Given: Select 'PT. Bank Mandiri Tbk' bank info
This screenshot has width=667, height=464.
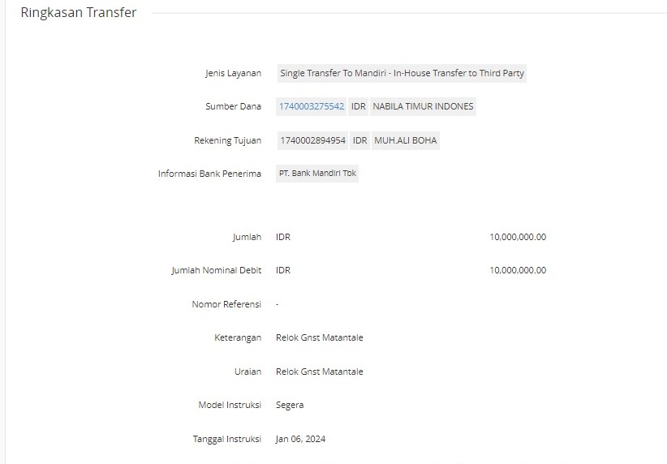Looking at the screenshot, I should 317,173.
